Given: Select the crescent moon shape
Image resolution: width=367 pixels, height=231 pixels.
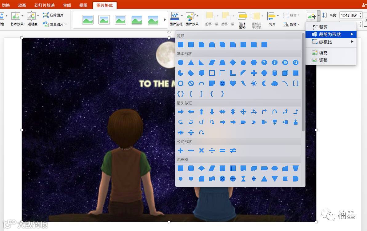Looking at the screenshot, I should pos(264,83).
